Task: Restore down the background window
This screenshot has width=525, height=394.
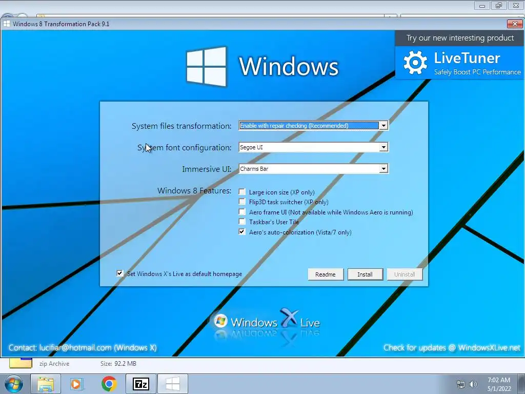Action: tap(499, 5)
